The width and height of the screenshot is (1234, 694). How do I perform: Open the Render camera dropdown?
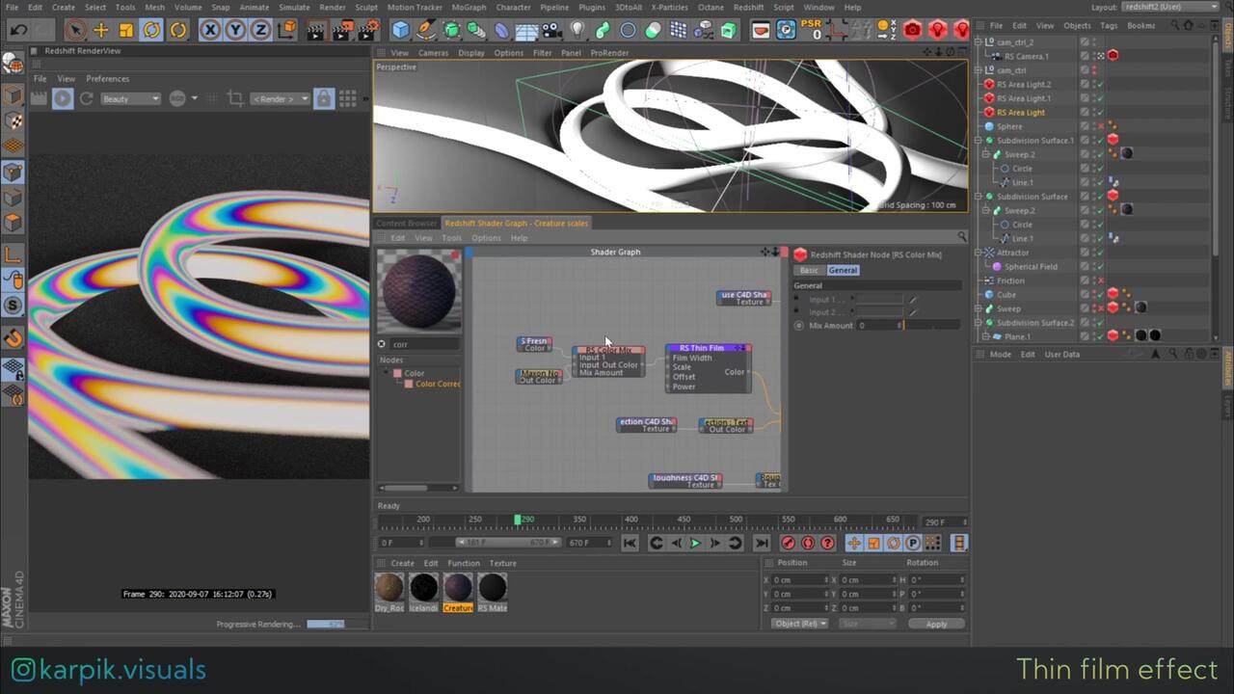tap(280, 98)
